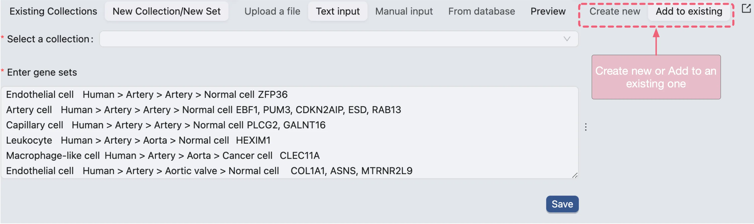Click the external link icon at top right
This screenshot has height=224, width=754.
tap(746, 8)
